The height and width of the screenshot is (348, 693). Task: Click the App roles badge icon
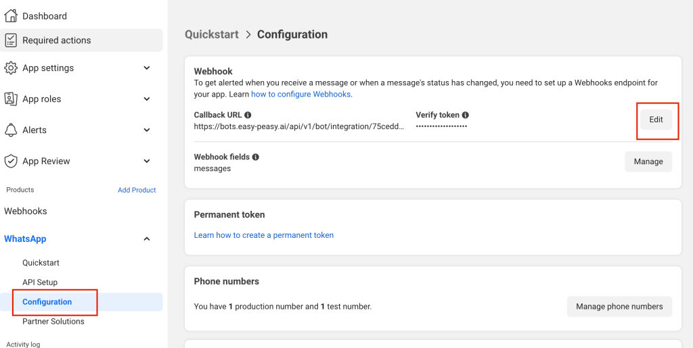pos(11,99)
